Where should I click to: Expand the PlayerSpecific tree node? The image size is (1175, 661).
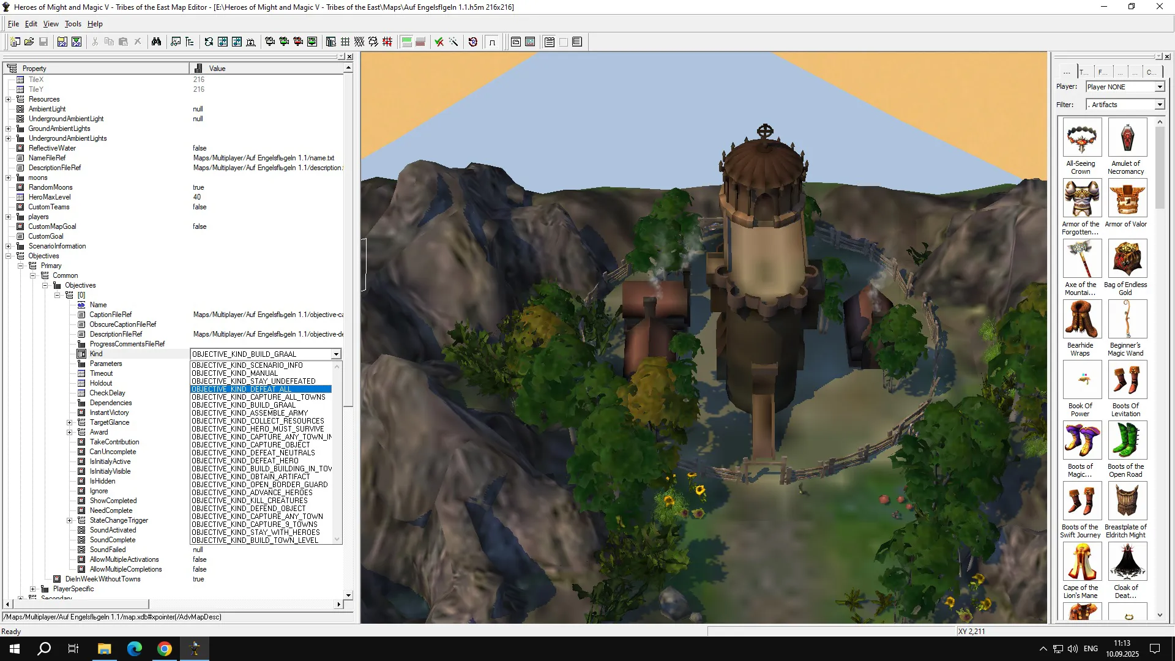coord(33,589)
